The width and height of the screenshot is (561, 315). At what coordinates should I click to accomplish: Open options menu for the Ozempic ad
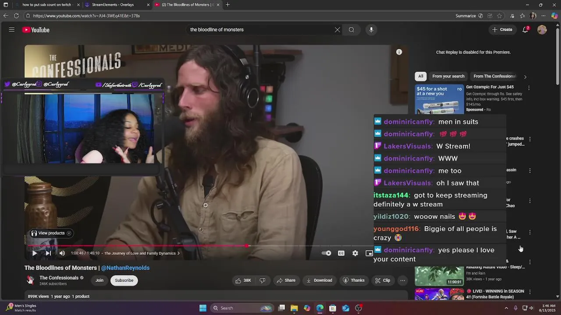pos(529,88)
